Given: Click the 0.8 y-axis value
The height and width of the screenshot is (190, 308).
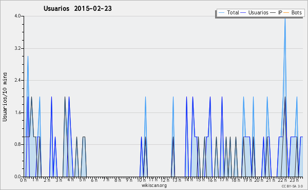Looking at the screenshot, I should [x=17, y=144].
